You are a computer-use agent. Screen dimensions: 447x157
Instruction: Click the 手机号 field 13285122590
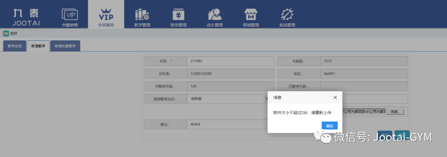(231, 74)
